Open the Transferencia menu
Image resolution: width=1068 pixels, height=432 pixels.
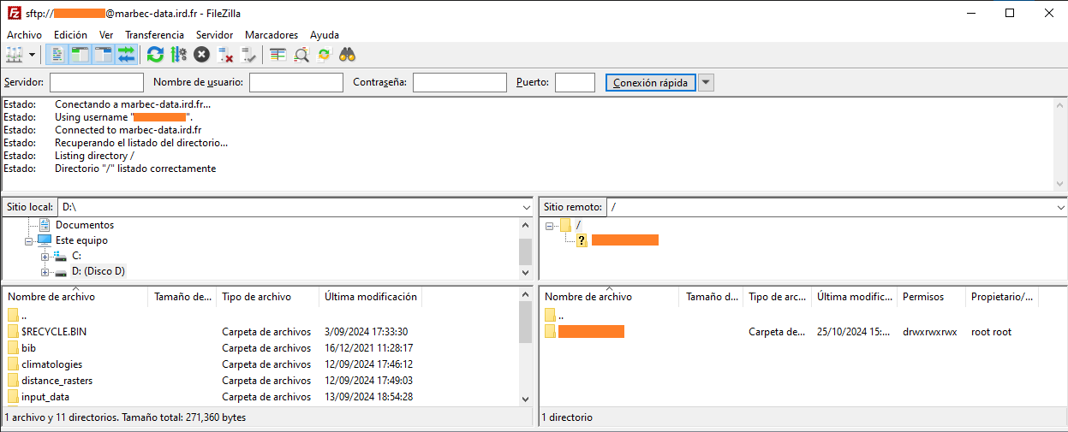click(154, 35)
